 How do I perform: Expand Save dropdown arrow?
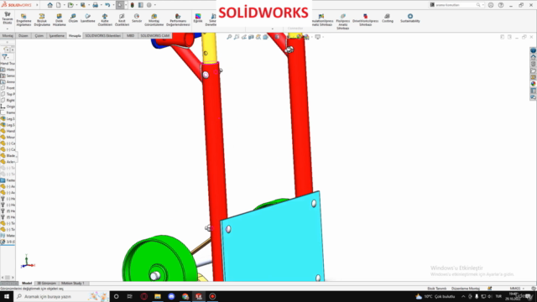[x=88, y=5]
